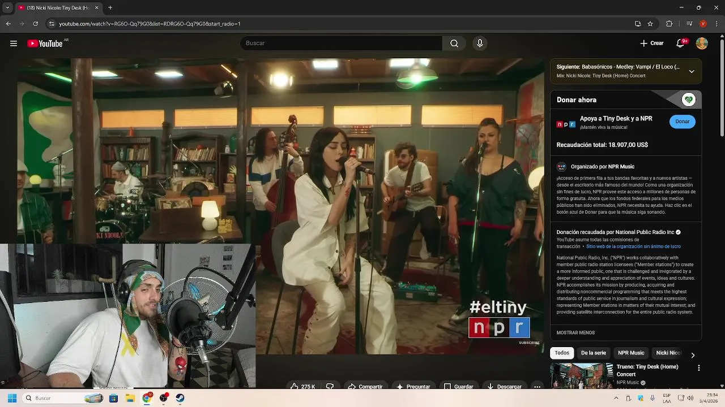Show hidden system tray icons chevron
Image resolution: width=725 pixels, height=407 pixels.
[x=616, y=398]
